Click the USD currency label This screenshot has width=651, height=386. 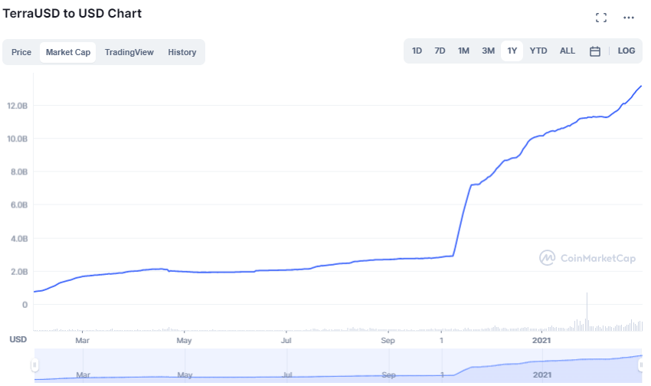click(18, 339)
